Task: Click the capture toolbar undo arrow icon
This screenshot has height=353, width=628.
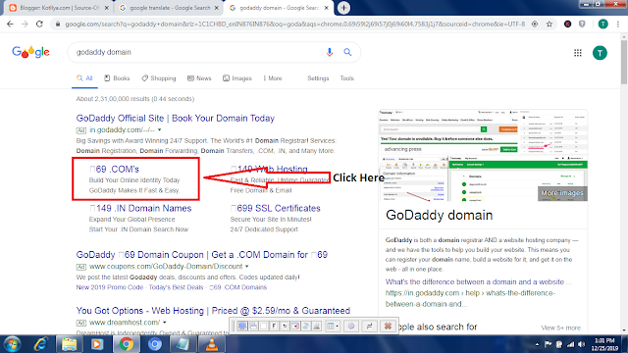Action: (x=285, y=327)
